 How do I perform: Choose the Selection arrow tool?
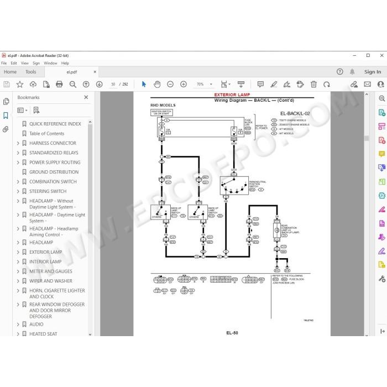144,85
